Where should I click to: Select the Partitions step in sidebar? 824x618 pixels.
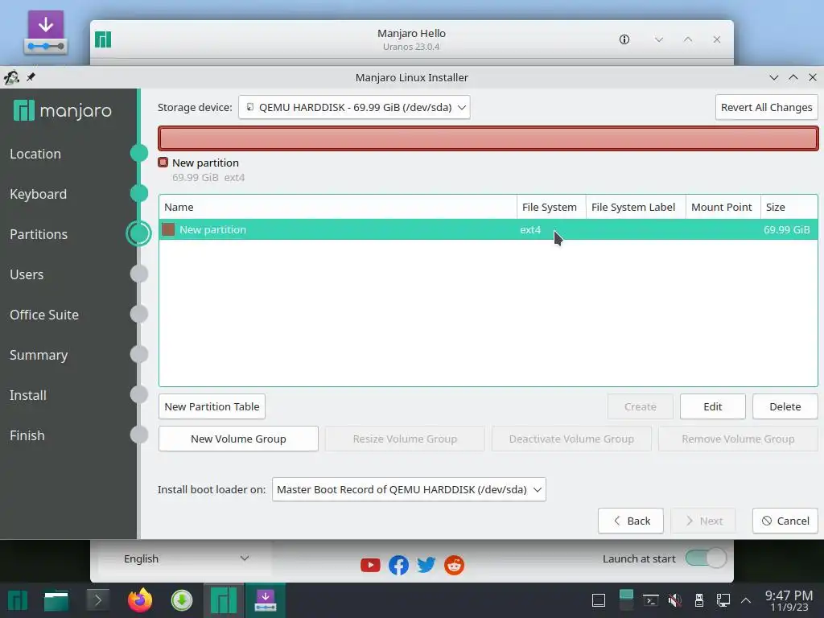(39, 234)
